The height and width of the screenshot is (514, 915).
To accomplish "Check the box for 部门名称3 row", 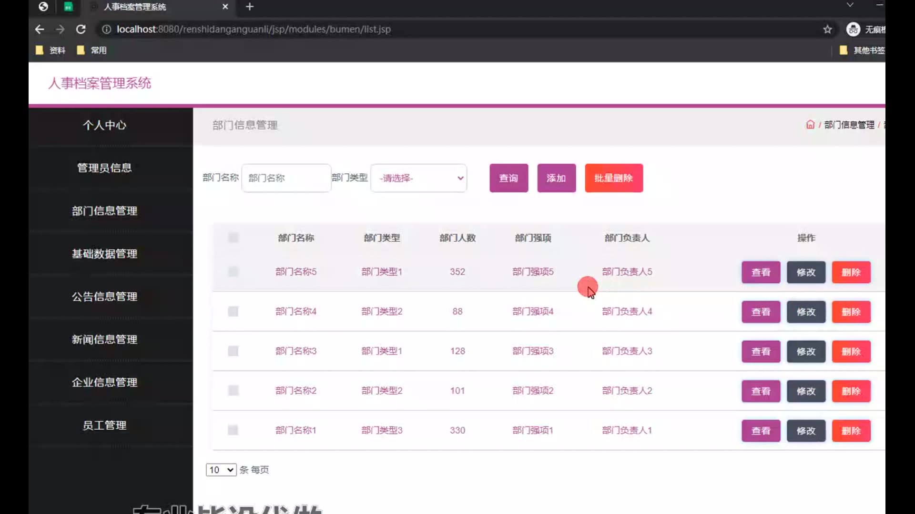I will coord(233,351).
